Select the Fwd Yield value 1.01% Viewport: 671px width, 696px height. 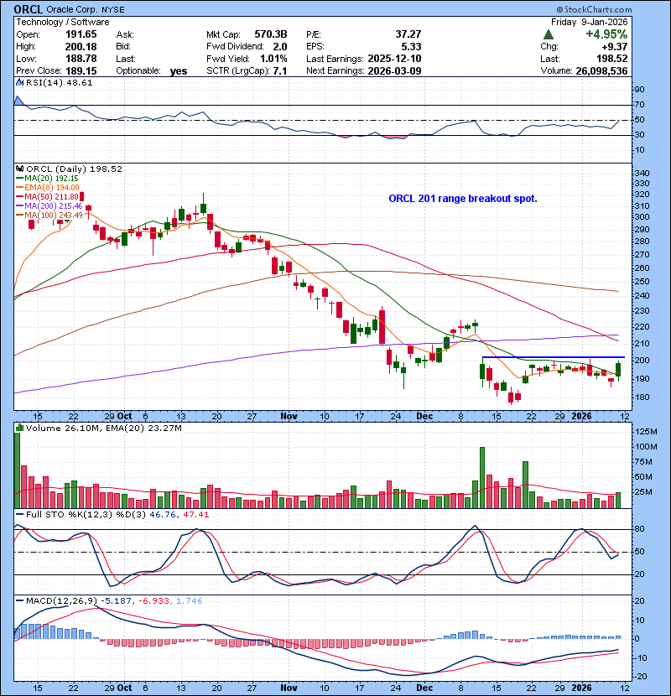point(273,59)
